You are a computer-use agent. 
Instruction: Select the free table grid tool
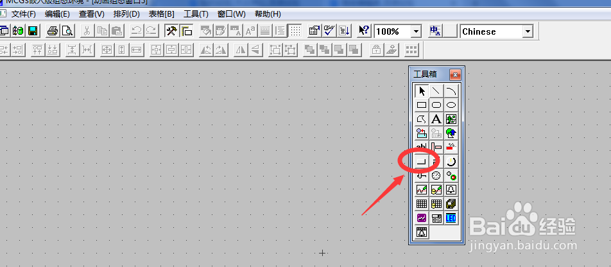422,204
